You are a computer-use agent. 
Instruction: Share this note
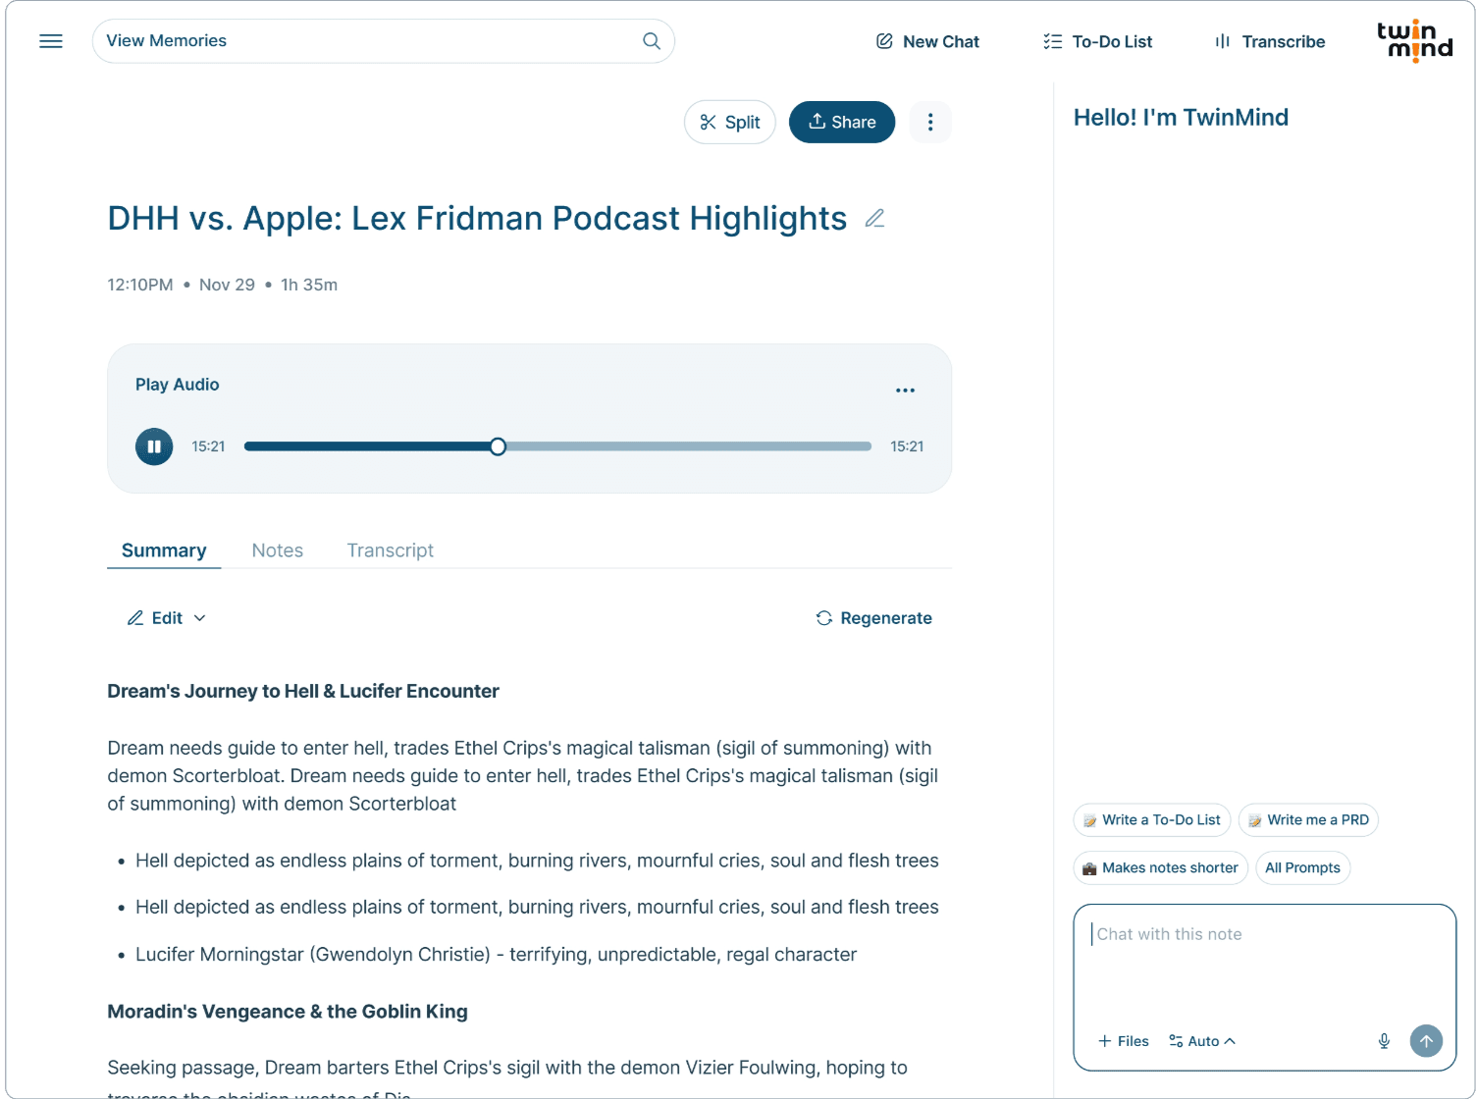coord(842,123)
